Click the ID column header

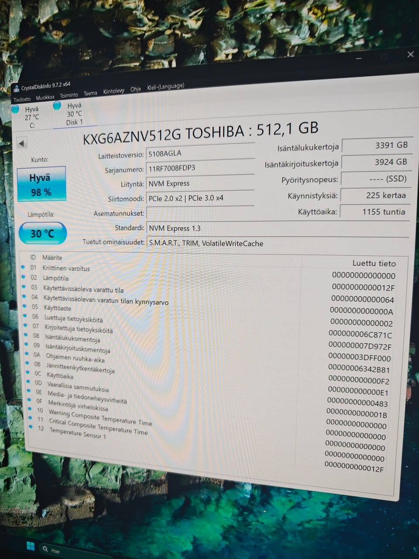point(33,257)
